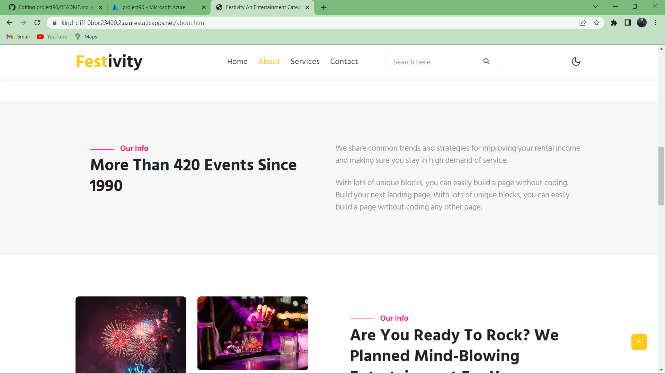Select Services in the navigation menu
Image resolution: width=665 pixels, height=374 pixels.
(305, 62)
